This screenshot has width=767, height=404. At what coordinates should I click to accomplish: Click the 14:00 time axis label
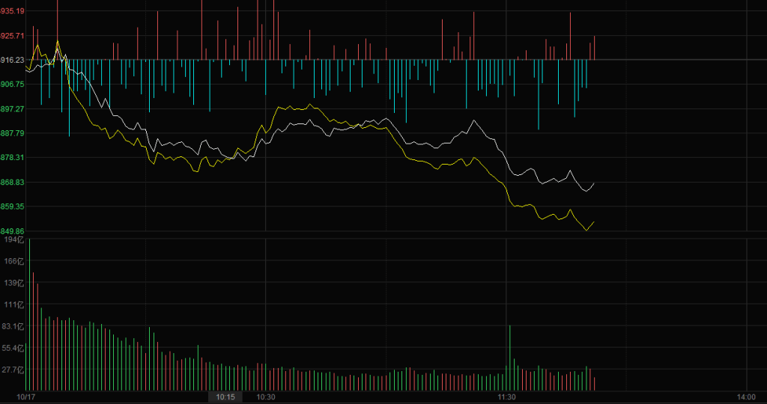click(x=745, y=397)
